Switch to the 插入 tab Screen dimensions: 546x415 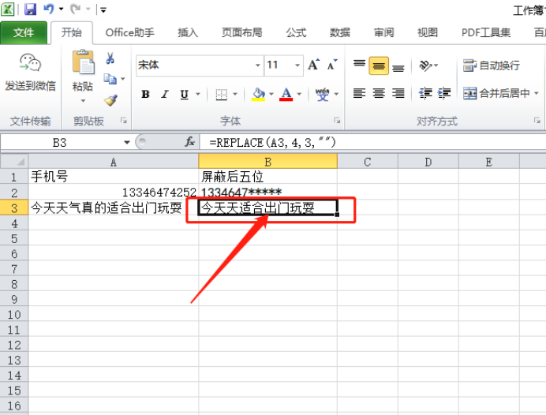(188, 32)
